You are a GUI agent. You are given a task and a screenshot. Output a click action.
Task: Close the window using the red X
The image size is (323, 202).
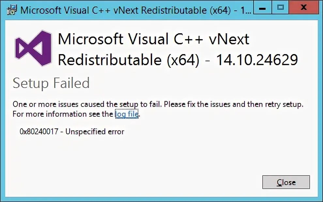pyautogui.click(x=304, y=7)
